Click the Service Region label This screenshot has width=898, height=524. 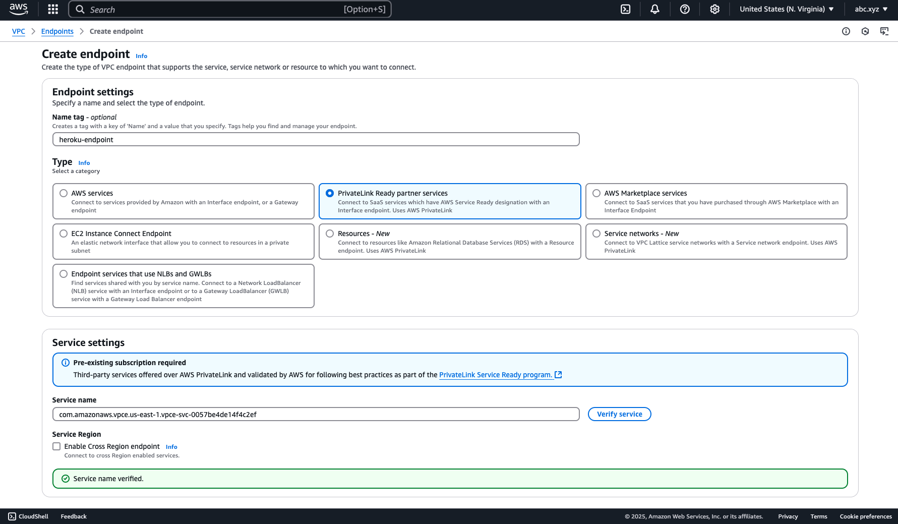pos(77,434)
